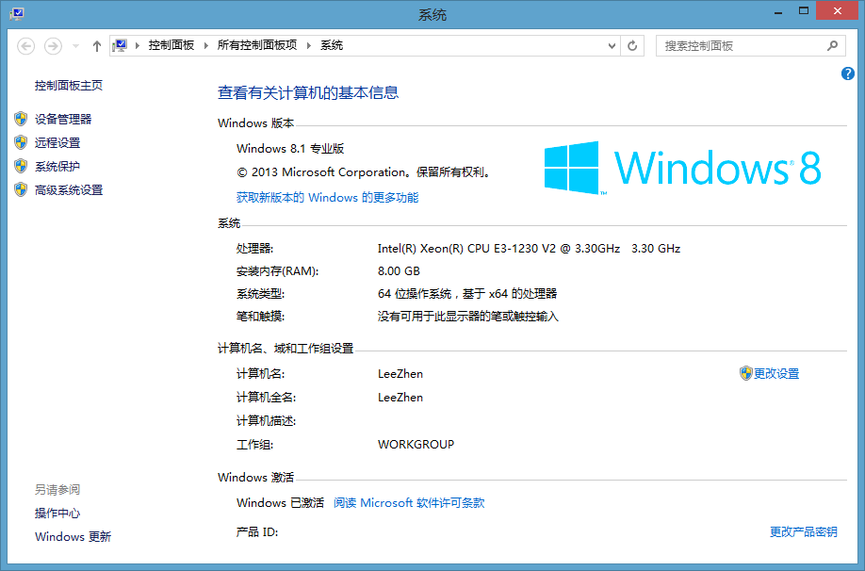Click the computer icon in the address bar

tap(120, 45)
